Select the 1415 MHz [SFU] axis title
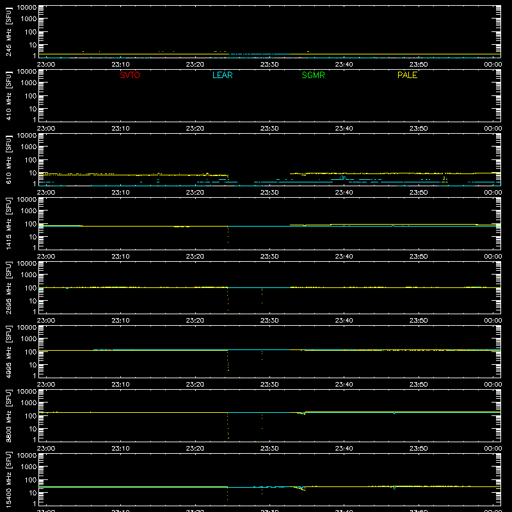Image resolution: width=512 pixels, height=512 pixels. click(x=8, y=223)
